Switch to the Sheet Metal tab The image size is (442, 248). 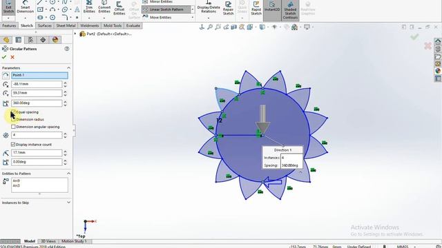click(66, 25)
